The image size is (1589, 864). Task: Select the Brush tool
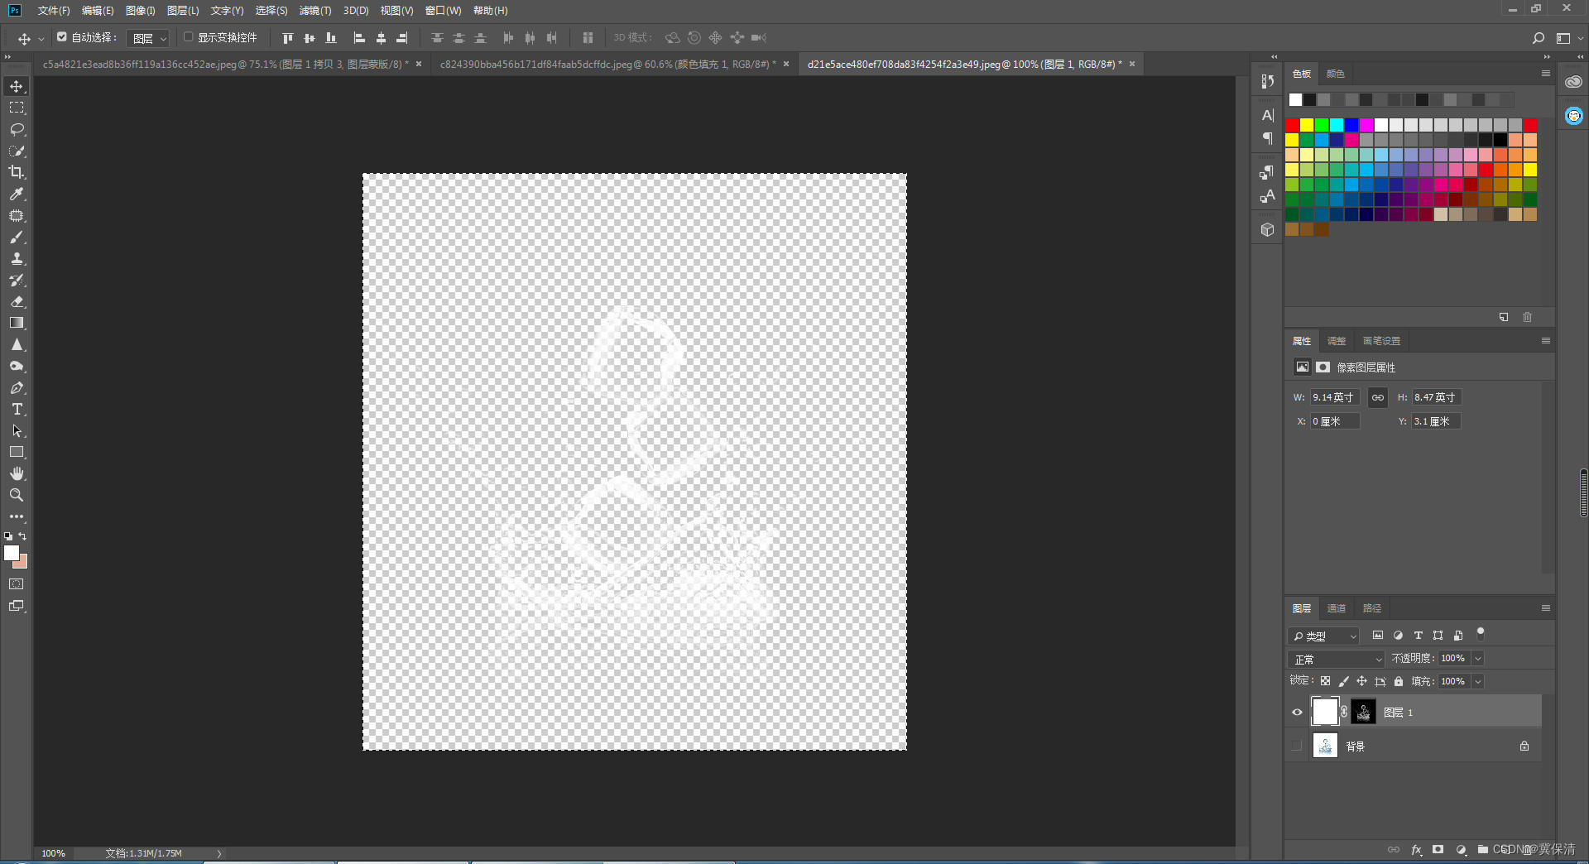[x=17, y=237]
